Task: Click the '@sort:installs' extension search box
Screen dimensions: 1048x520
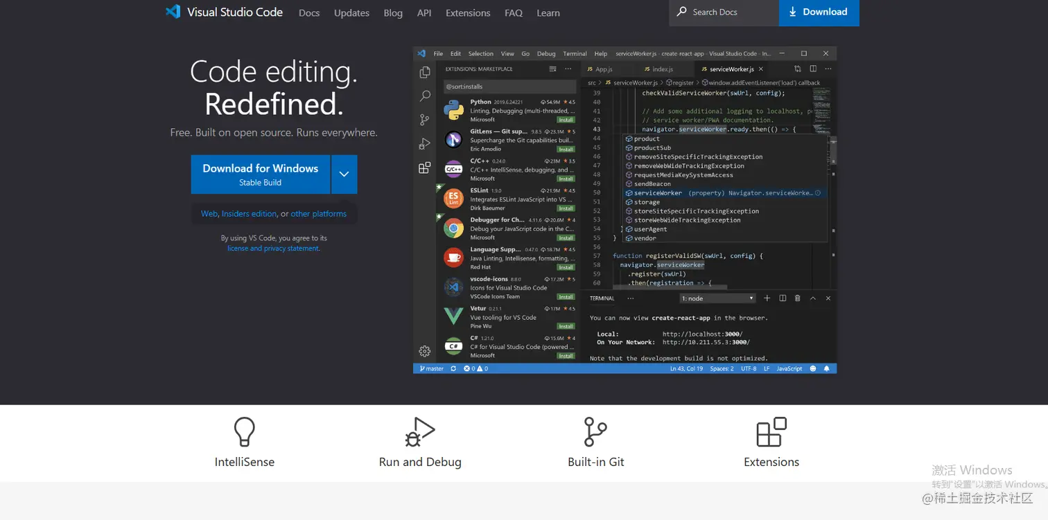Action: point(510,87)
